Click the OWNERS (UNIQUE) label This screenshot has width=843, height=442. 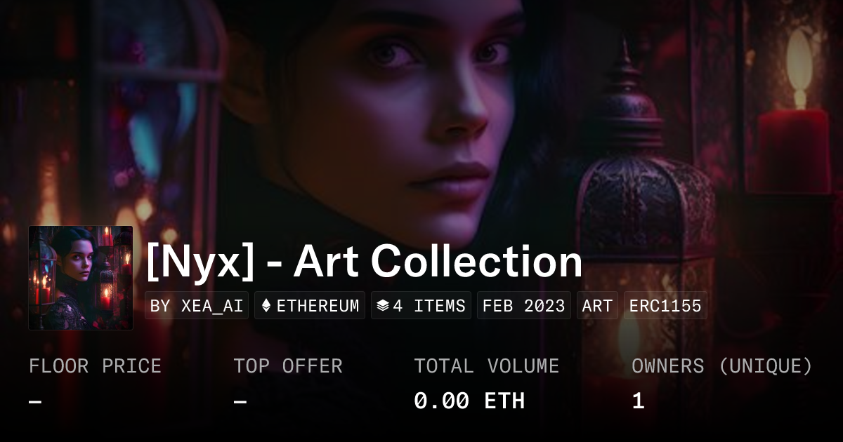click(x=722, y=366)
